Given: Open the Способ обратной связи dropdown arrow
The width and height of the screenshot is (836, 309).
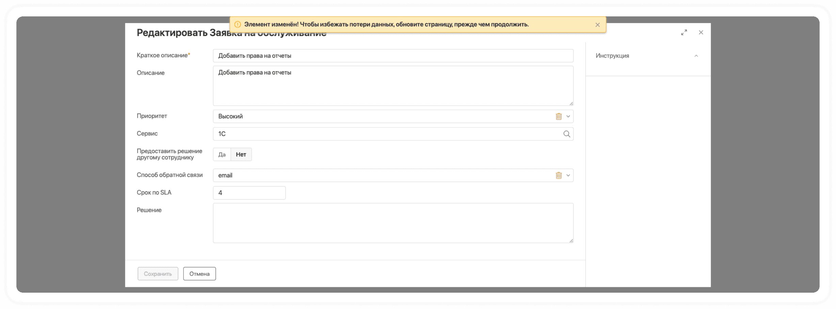Looking at the screenshot, I should (568, 175).
